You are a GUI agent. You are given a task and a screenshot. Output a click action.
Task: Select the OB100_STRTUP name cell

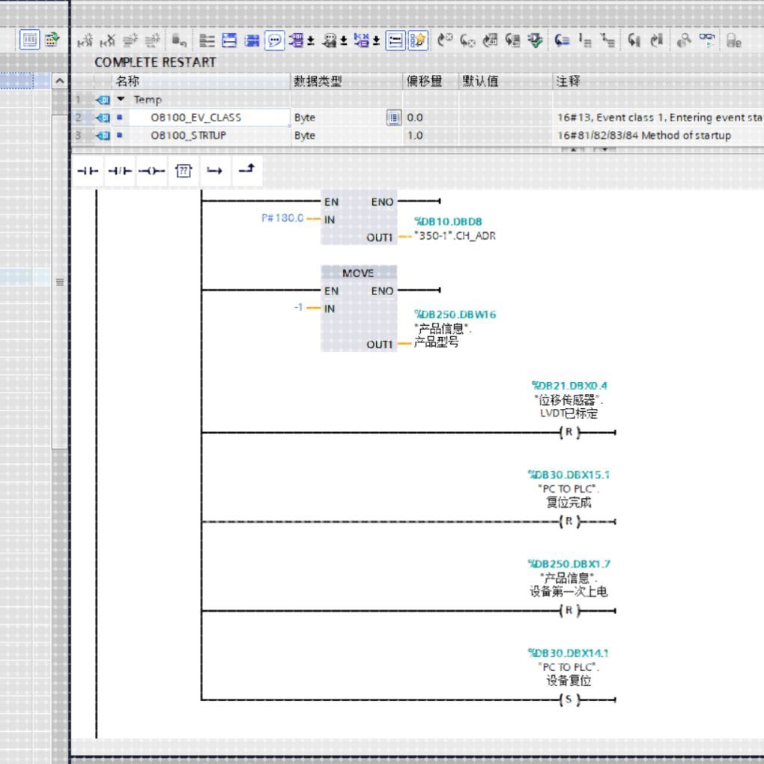point(201,136)
